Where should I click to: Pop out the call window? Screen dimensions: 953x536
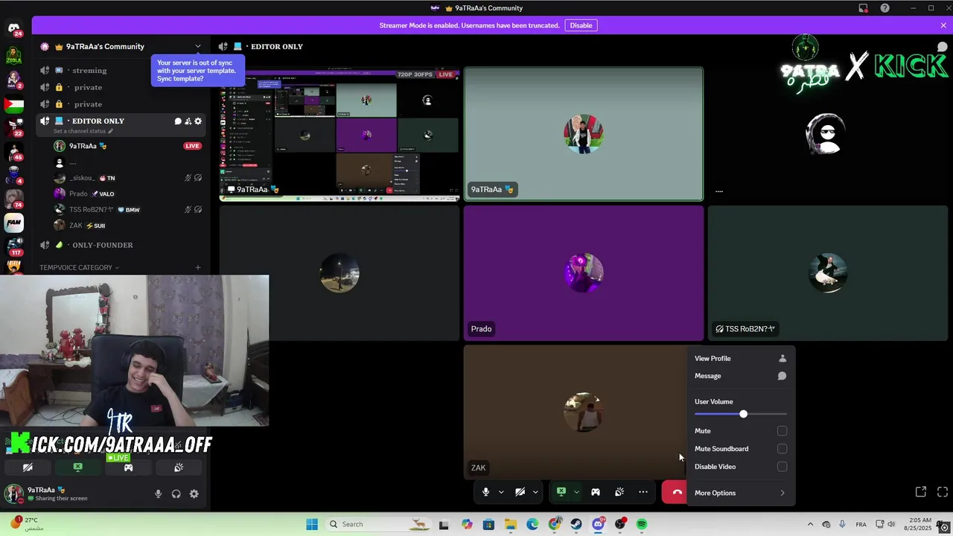(x=921, y=492)
